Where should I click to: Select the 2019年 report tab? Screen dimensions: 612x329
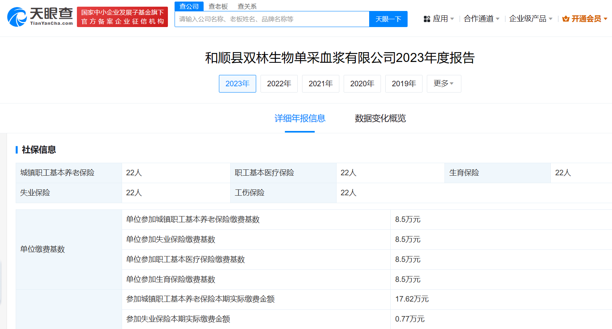404,84
